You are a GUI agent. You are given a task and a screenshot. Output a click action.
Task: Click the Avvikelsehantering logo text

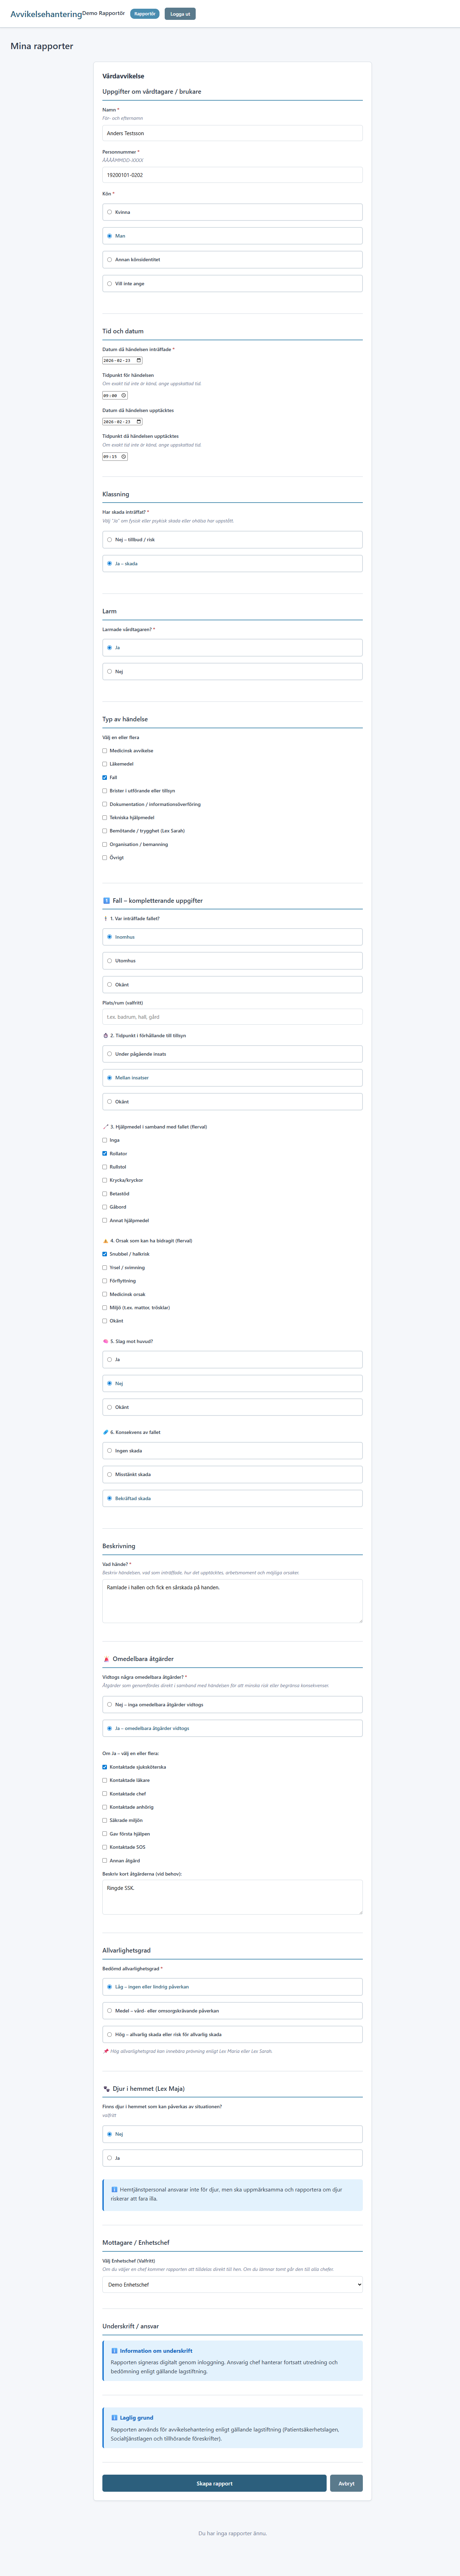46,14
